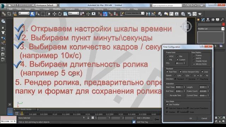This screenshot has width=226, height=127.
Task: Open the MAXScript menu
Action: coord(125,9)
